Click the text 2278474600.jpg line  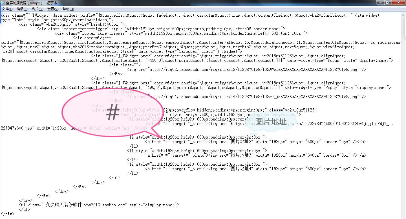pyautogui.click(x=74, y=128)
